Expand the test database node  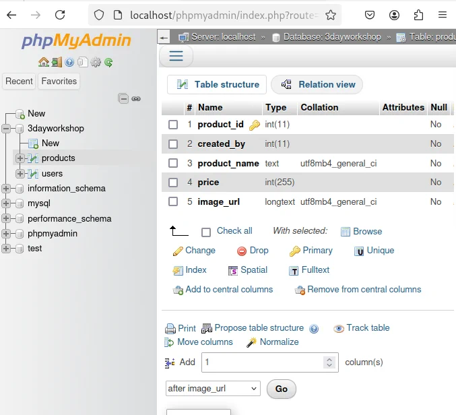pos(6,249)
